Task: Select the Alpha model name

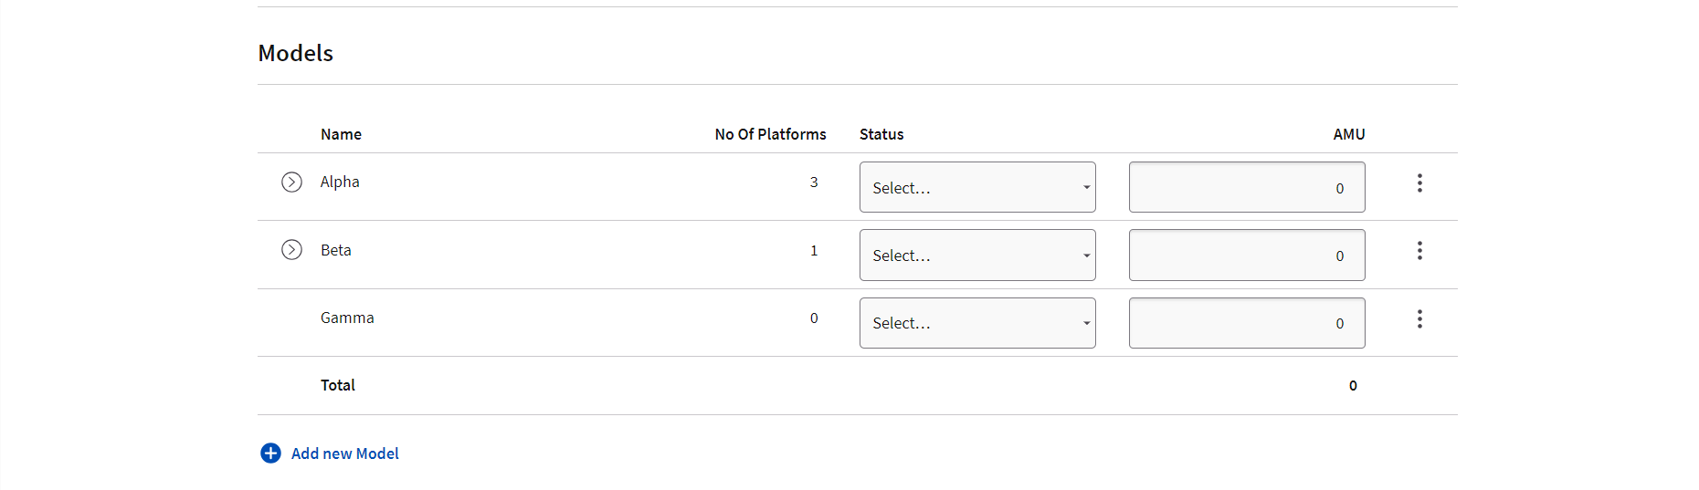Action: point(340,182)
